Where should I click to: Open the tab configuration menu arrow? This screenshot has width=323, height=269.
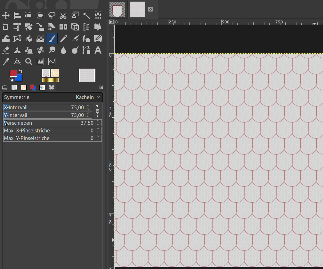(x=101, y=87)
